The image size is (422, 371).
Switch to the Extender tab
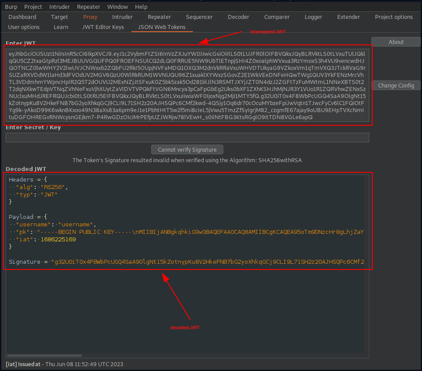click(x=348, y=17)
